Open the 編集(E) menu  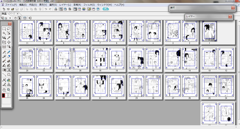23,5
